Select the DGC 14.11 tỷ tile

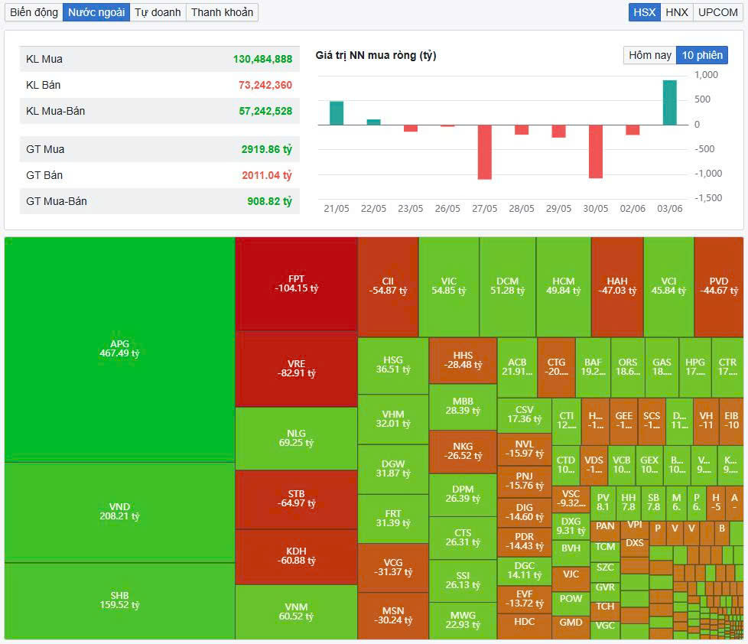point(525,571)
